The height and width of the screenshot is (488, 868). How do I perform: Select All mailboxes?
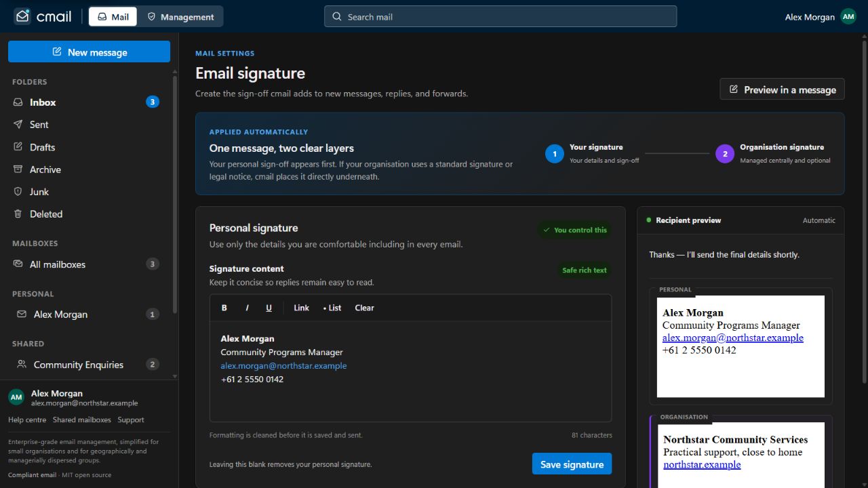(86, 264)
